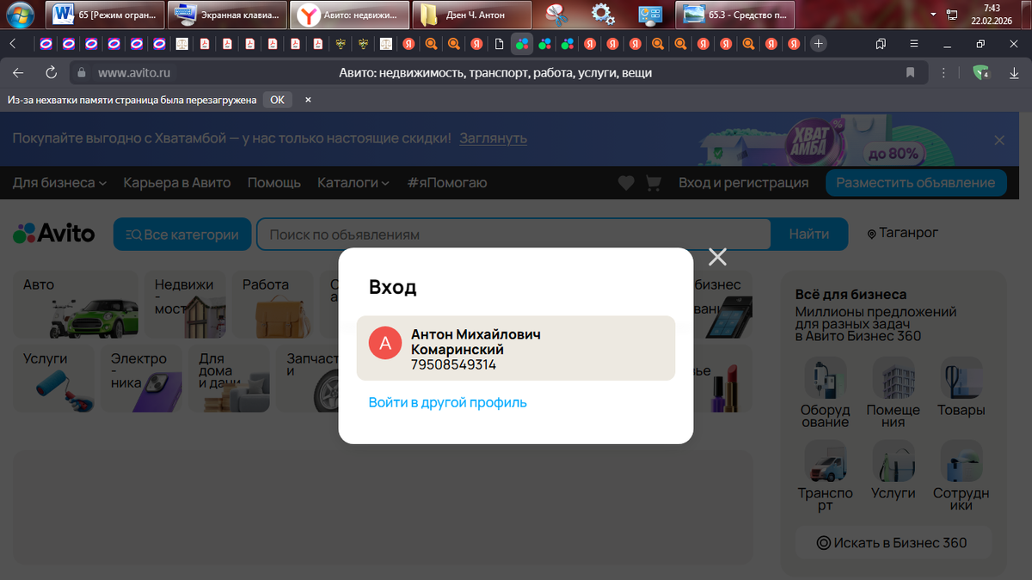This screenshot has height=580, width=1032.
Task: Focus the Поиск по объявлениям field
Action: tap(513, 234)
